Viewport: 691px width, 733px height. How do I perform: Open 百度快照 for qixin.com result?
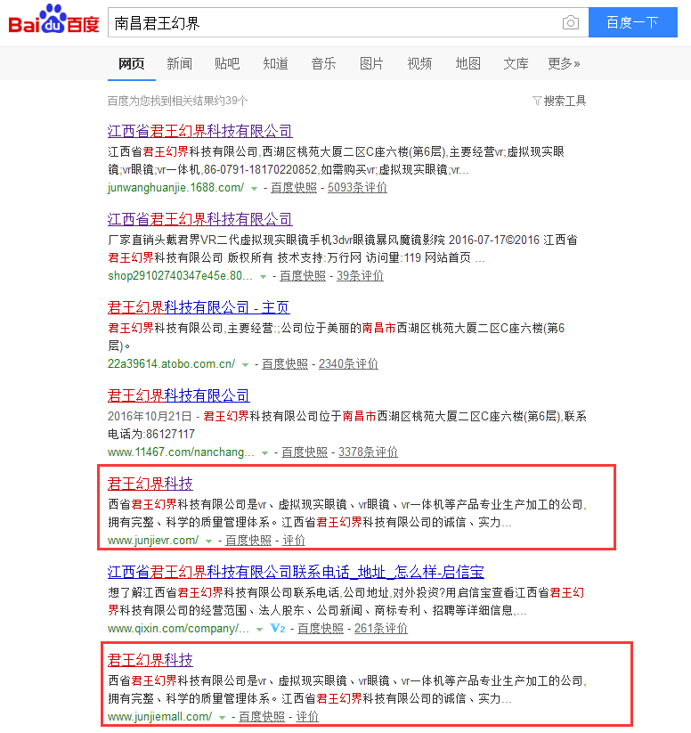pos(321,629)
